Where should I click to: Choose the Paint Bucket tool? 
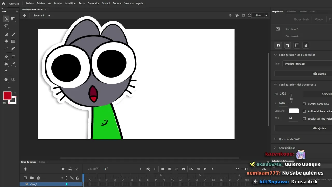(6, 64)
